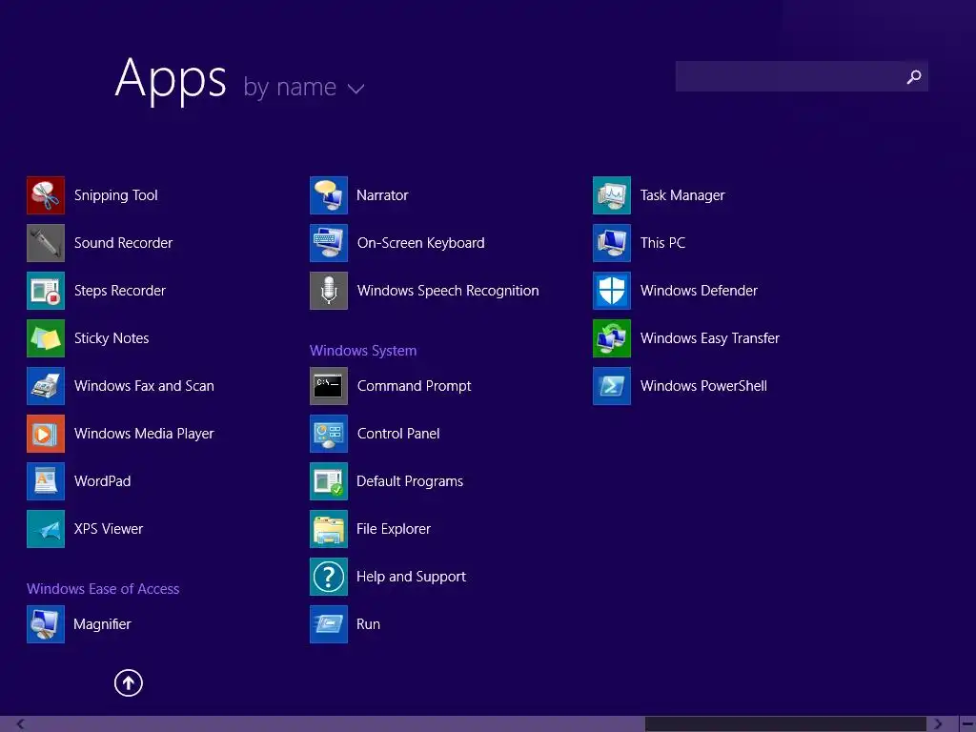
Task: Open the Snipping Tool scissors icon
Action: (46, 195)
